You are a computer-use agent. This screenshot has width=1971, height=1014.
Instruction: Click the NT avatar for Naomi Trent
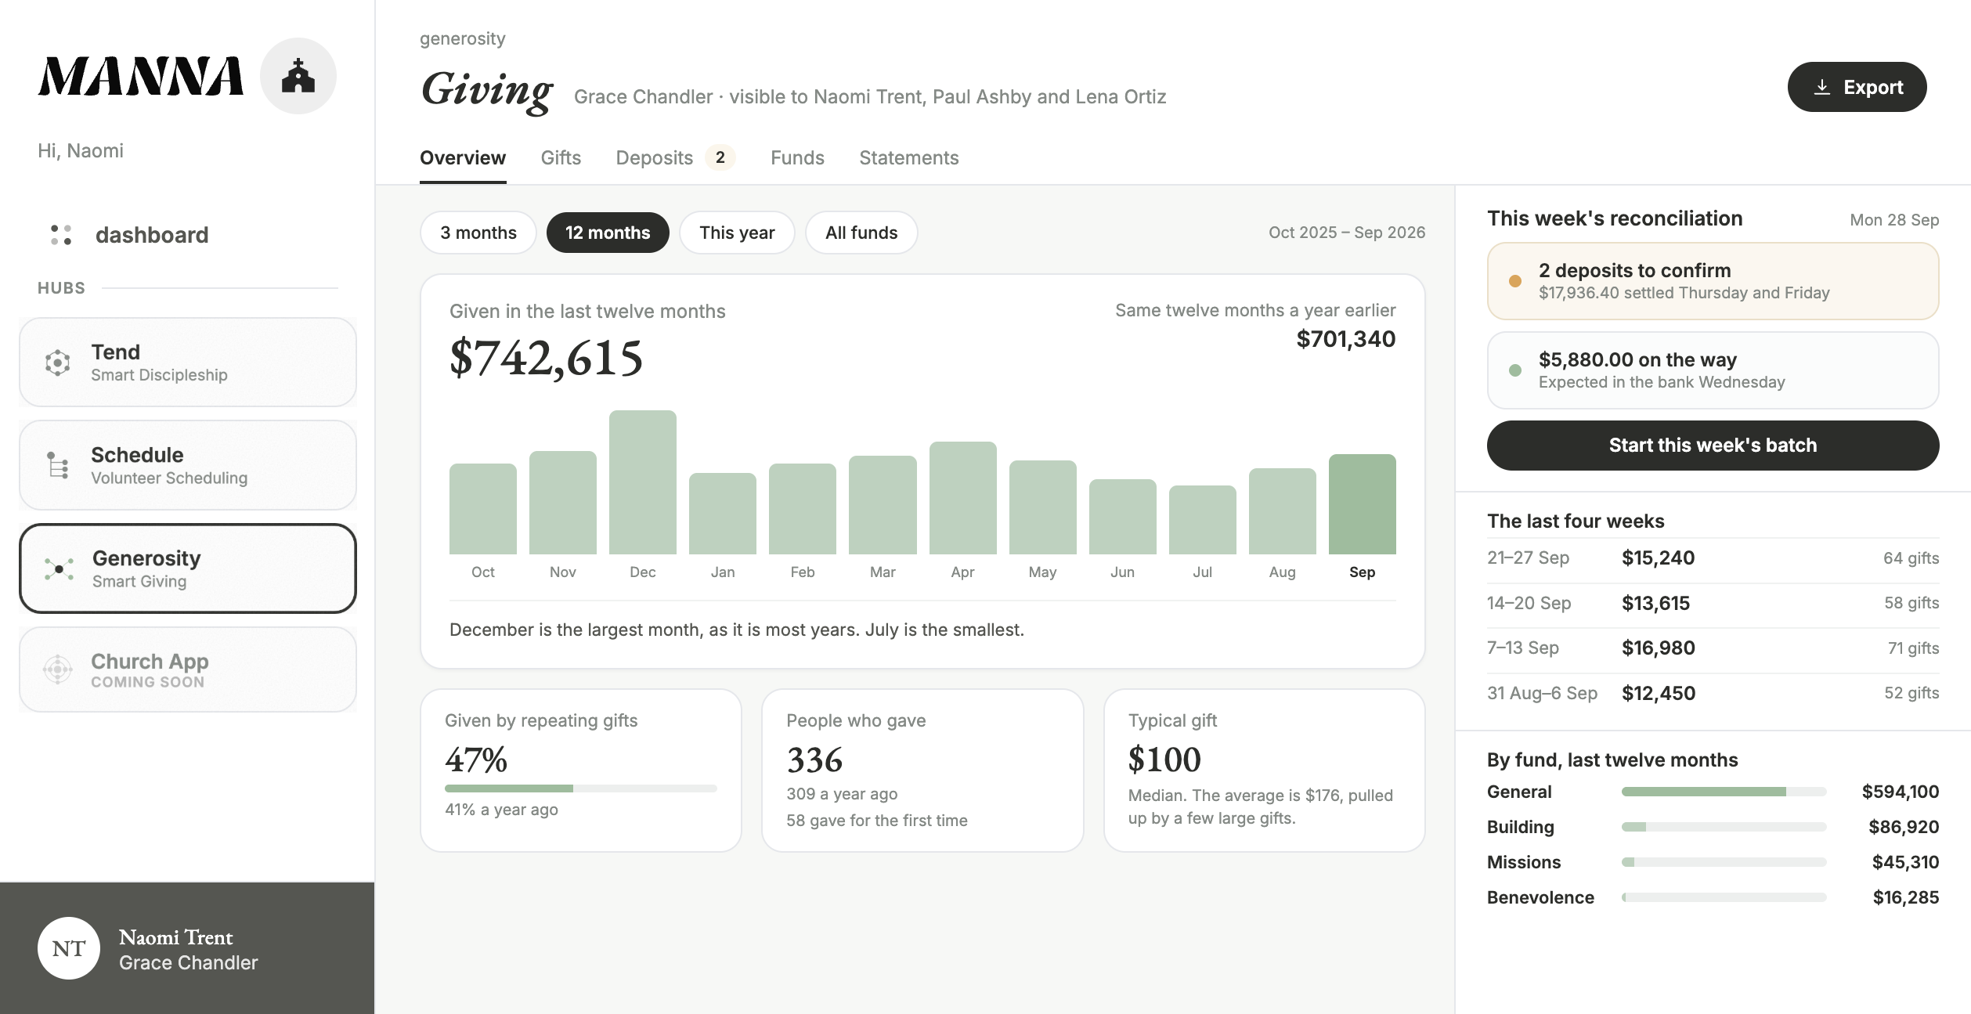click(69, 948)
